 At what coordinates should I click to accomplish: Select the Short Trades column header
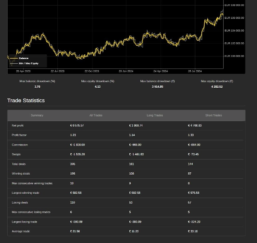pyautogui.click(x=213, y=115)
